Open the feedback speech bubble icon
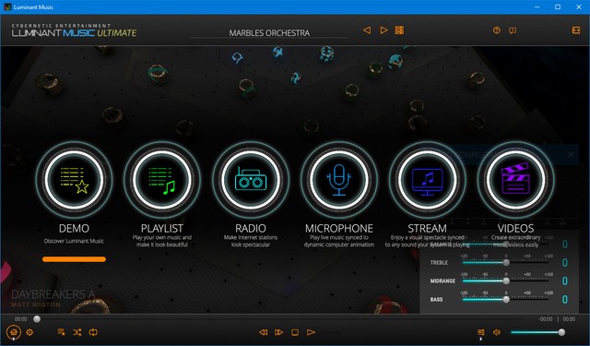The image size is (590, 346). click(x=513, y=30)
